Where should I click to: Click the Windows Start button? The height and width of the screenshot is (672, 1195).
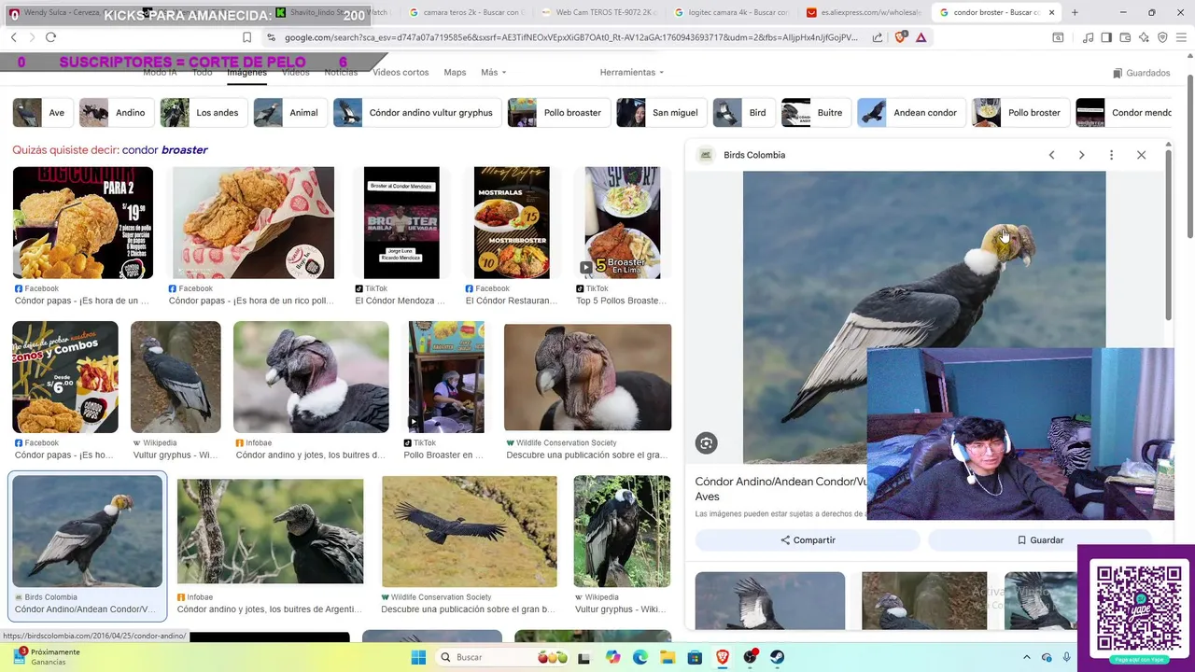418,657
